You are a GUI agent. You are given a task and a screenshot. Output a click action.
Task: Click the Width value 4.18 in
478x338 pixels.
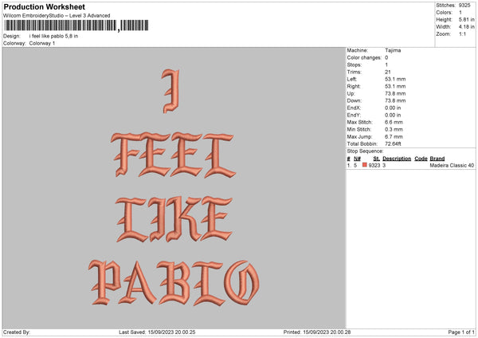(x=466, y=27)
